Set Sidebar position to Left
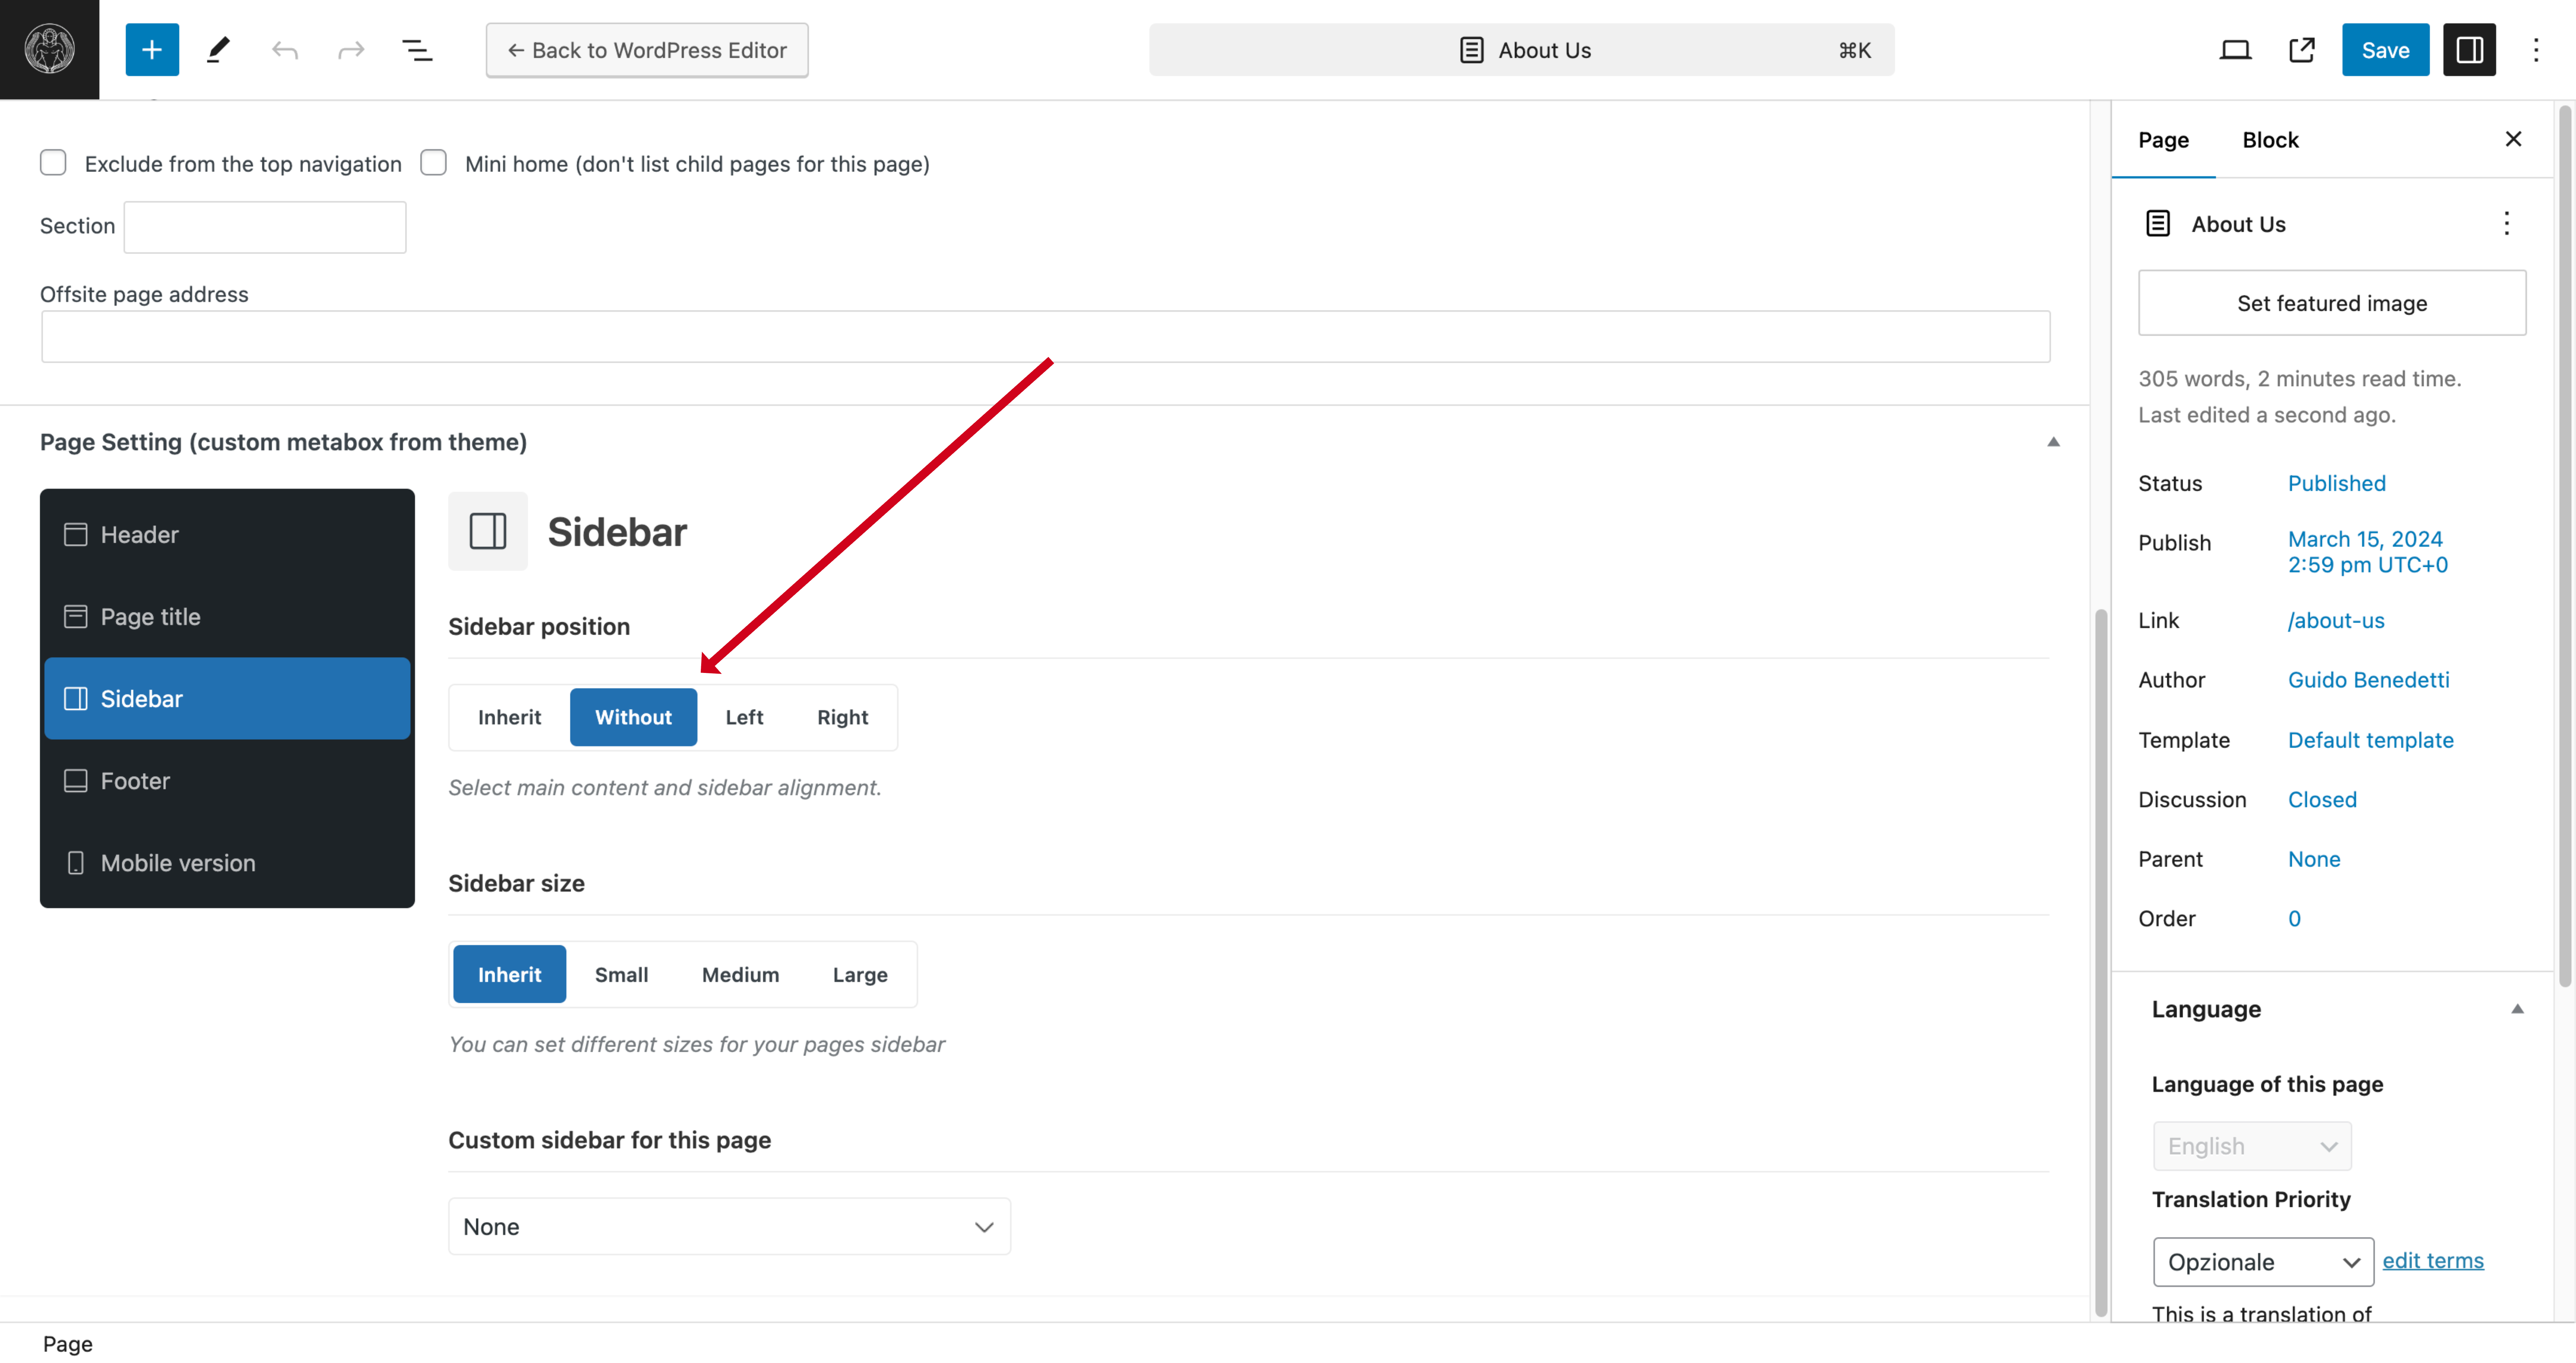Image resolution: width=2576 pixels, height=1363 pixels. (x=744, y=717)
